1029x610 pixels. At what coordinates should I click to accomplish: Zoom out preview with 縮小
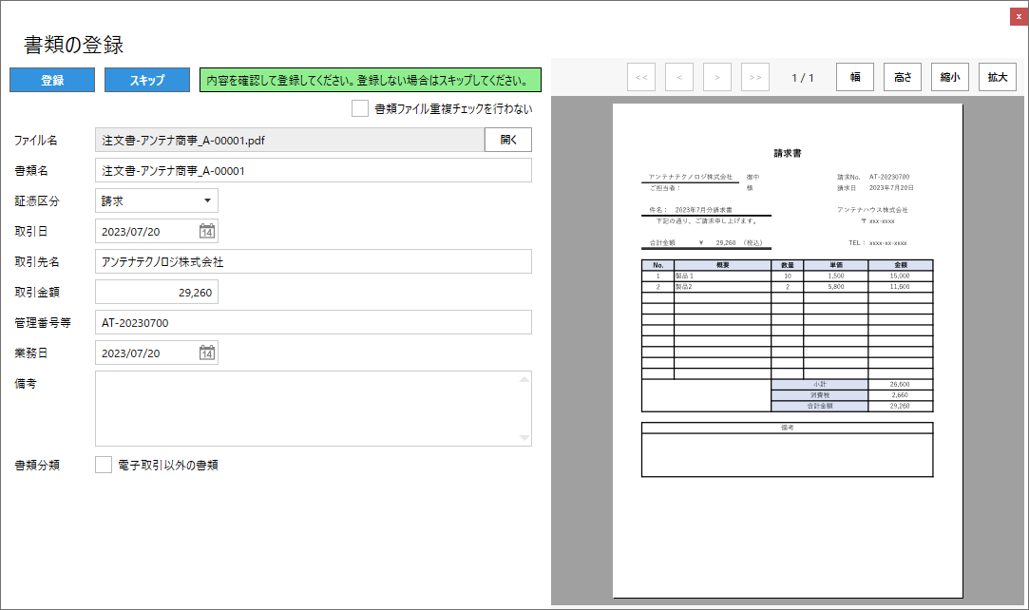click(950, 78)
